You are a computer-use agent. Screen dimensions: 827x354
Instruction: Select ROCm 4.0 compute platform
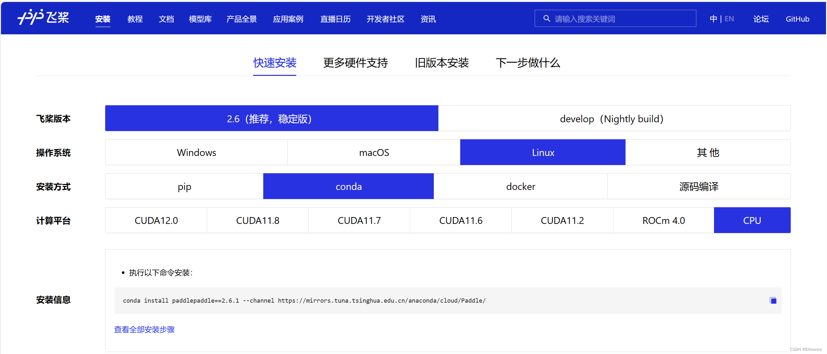click(663, 220)
